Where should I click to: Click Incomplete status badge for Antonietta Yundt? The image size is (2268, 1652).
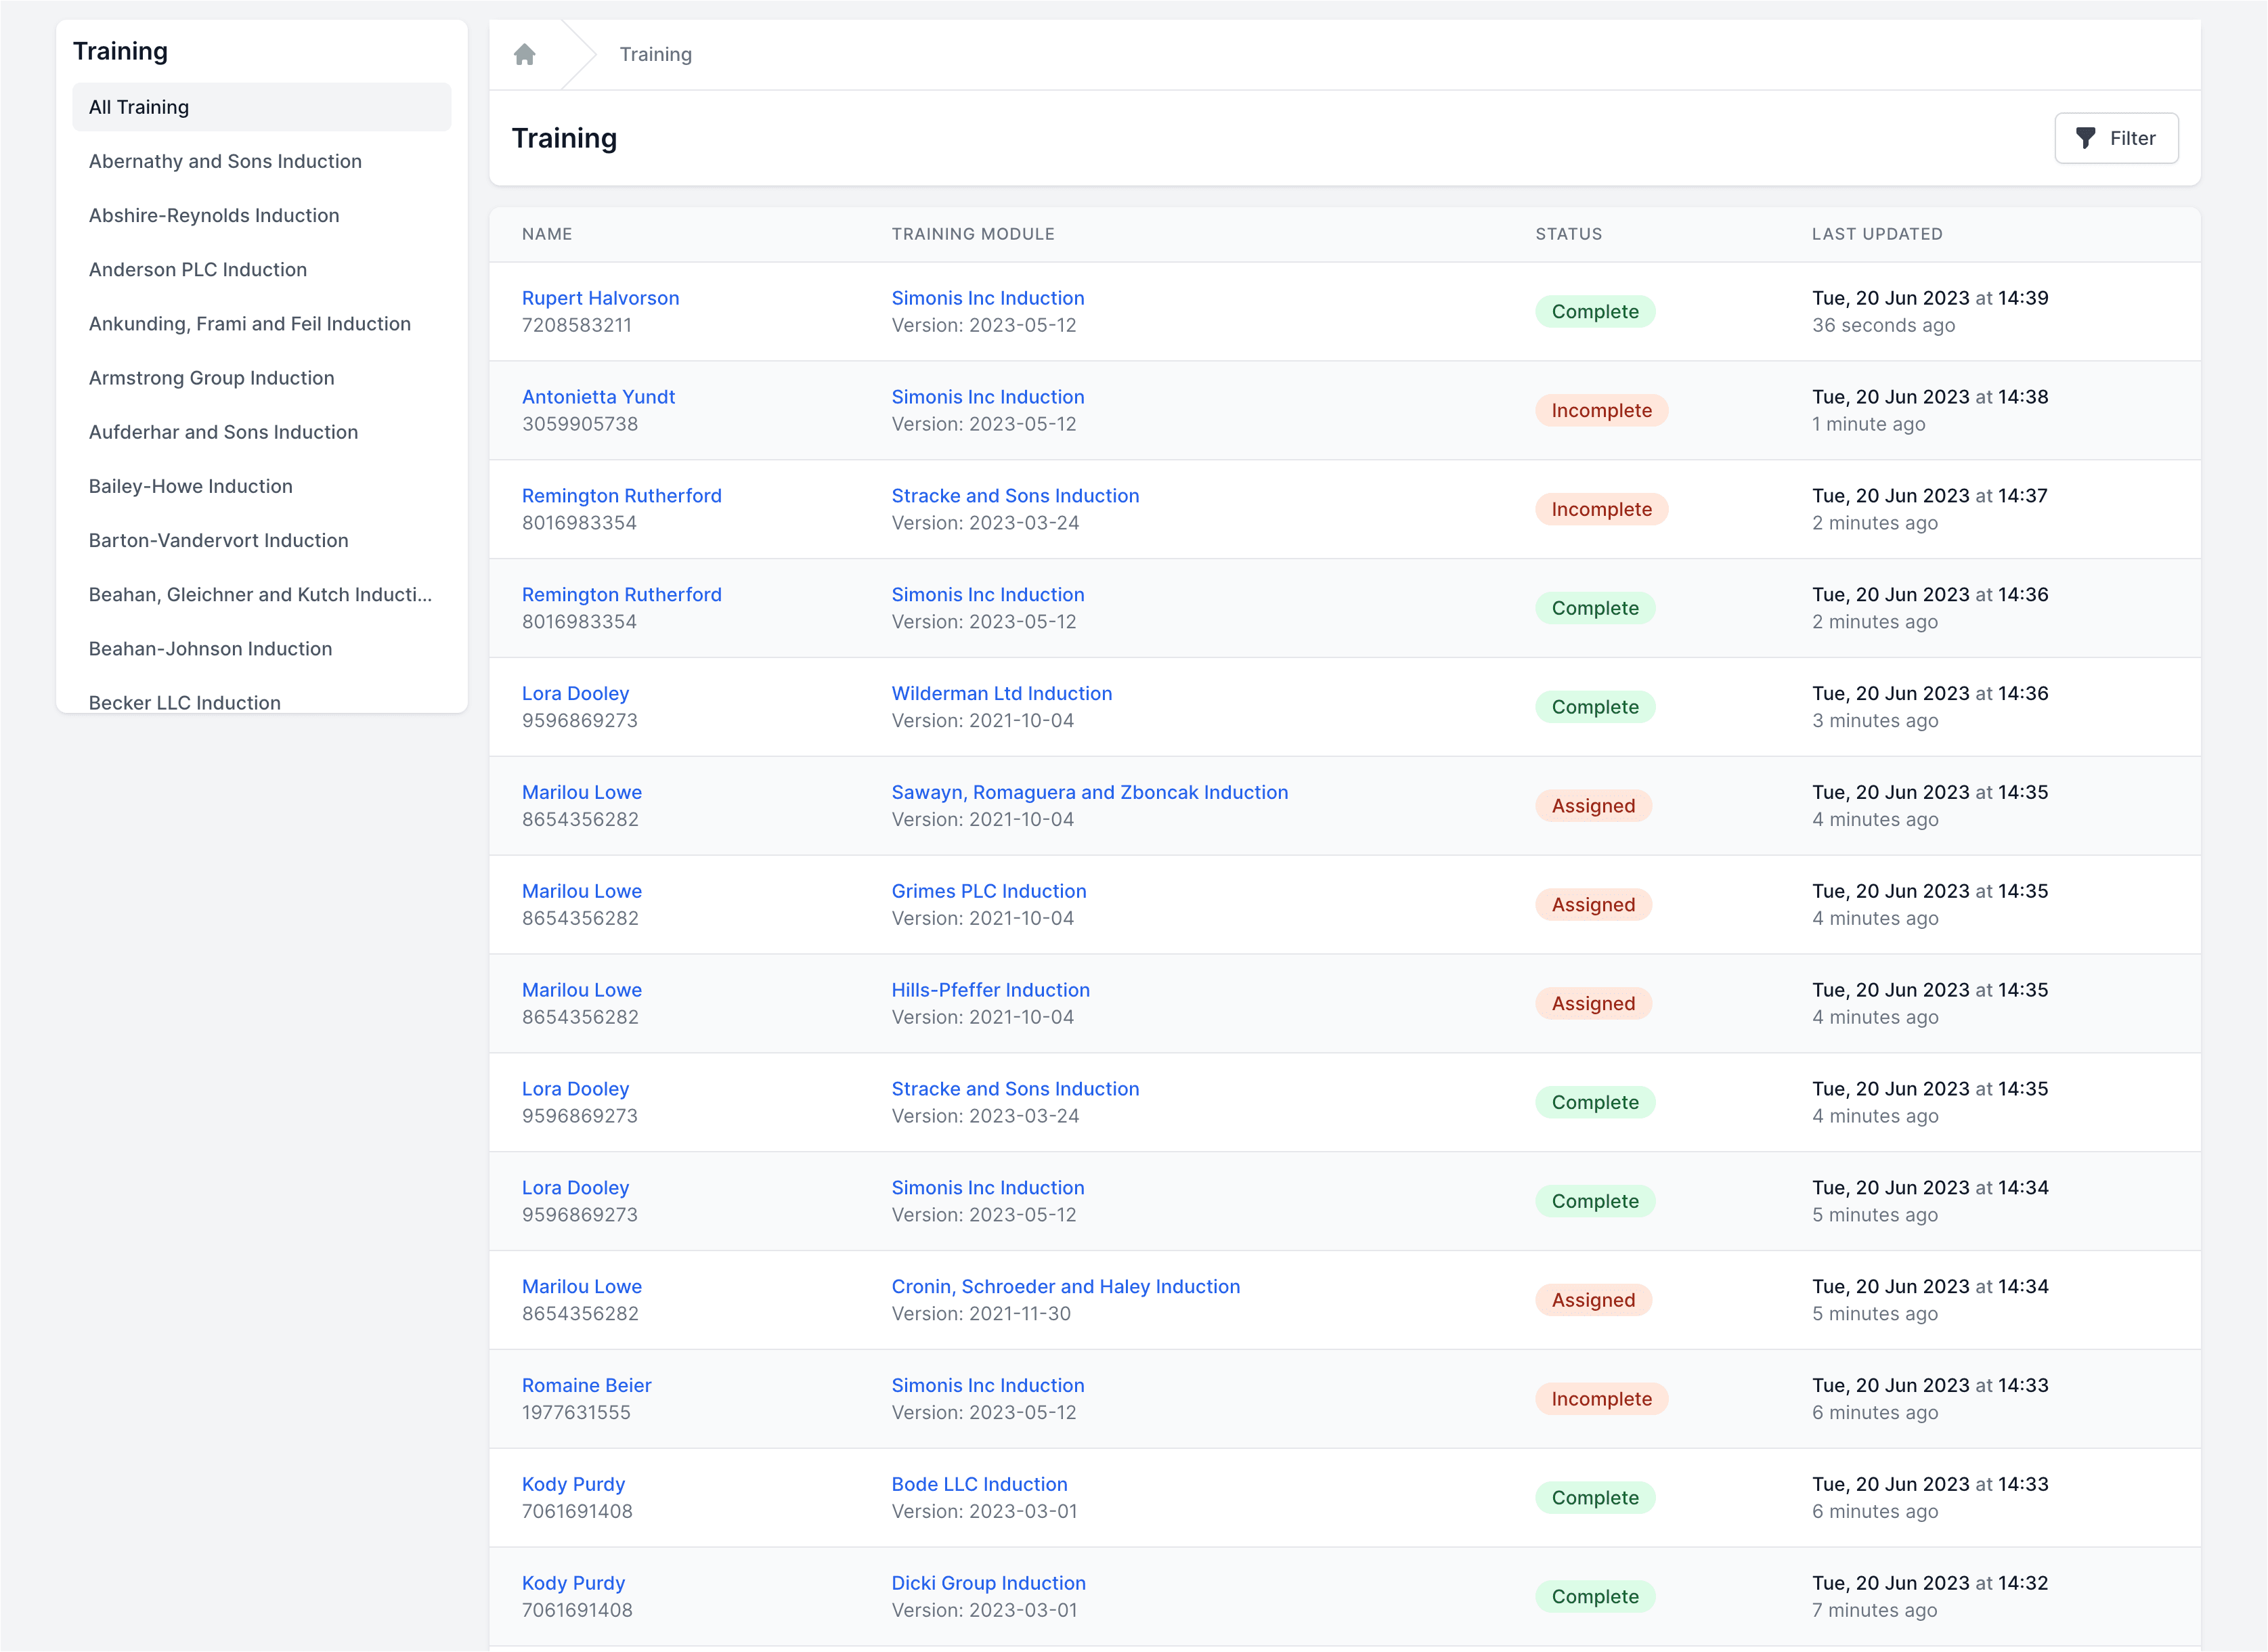(1600, 410)
